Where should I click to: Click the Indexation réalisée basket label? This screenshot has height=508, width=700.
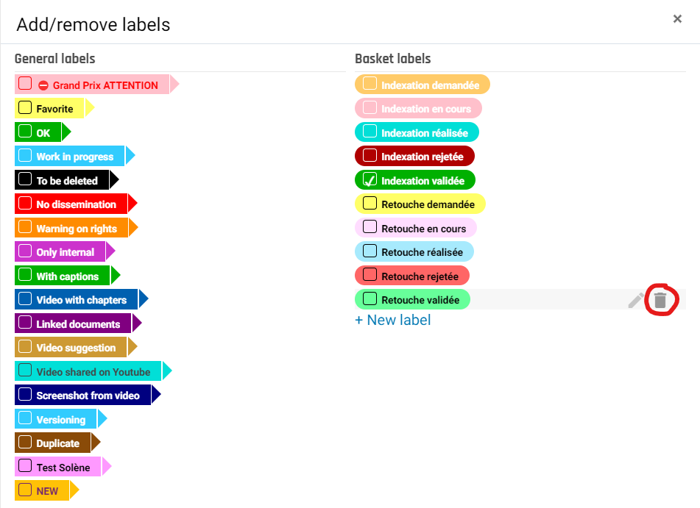[425, 132]
